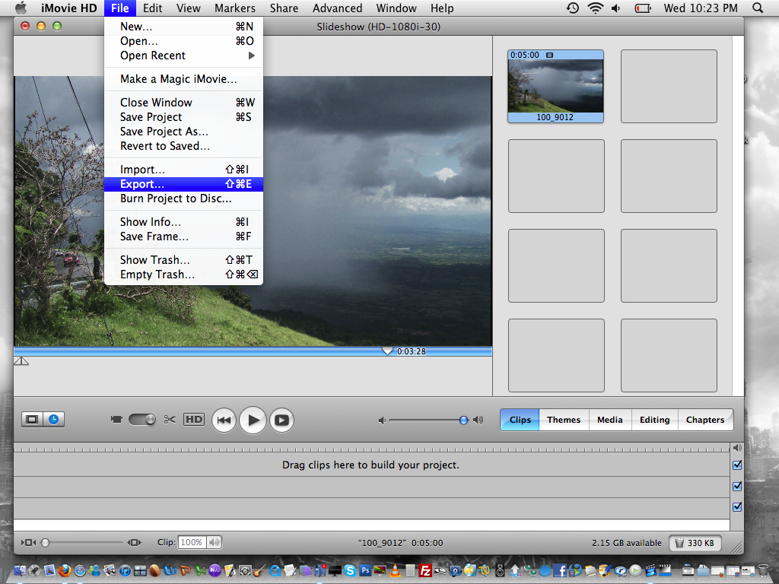Rewind to the beginning of the movie
The width and height of the screenshot is (779, 584).
224,420
